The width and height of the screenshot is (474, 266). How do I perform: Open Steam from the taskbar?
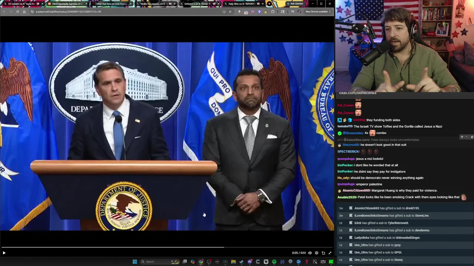(x=241, y=262)
